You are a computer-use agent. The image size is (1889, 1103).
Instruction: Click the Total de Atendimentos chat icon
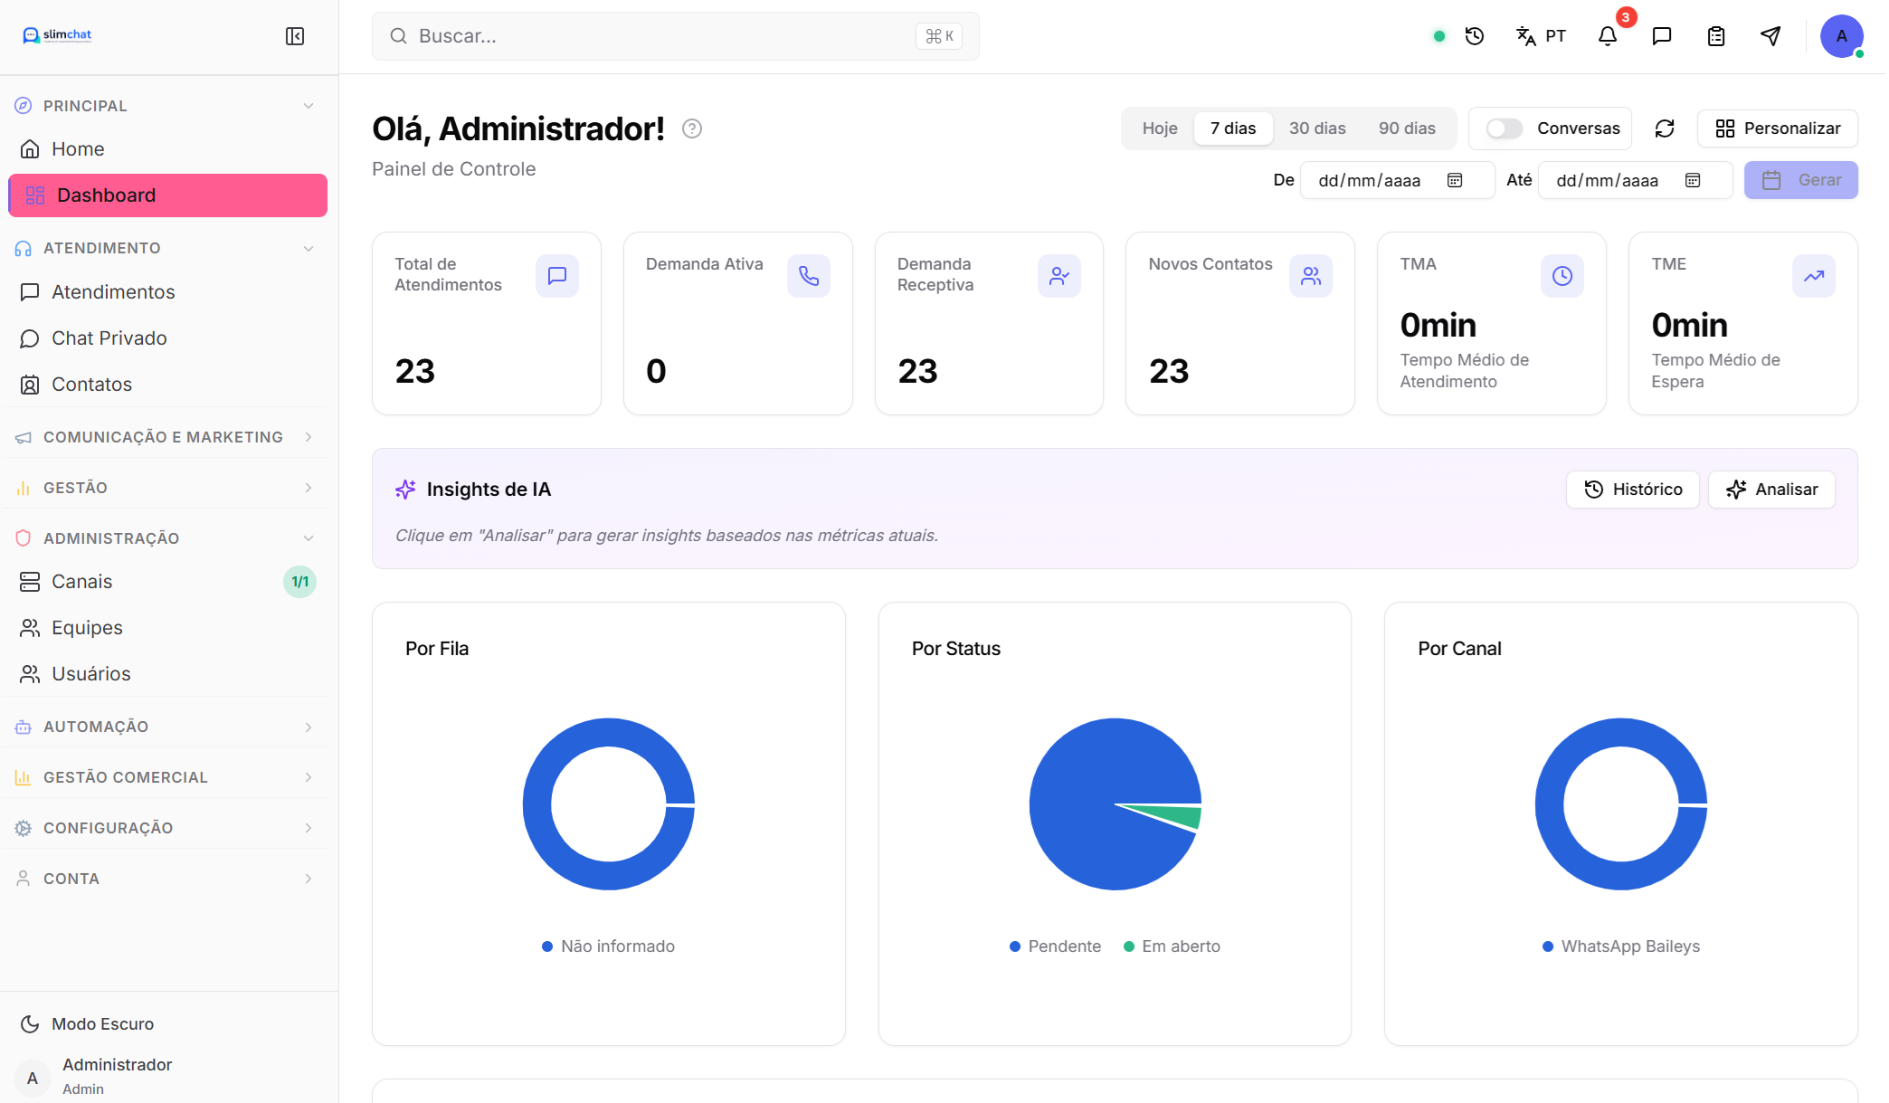point(557,276)
